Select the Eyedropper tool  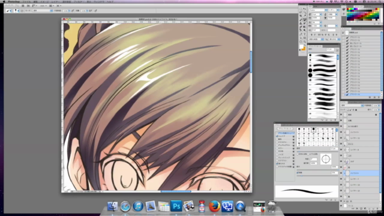[x=305, y=16]
